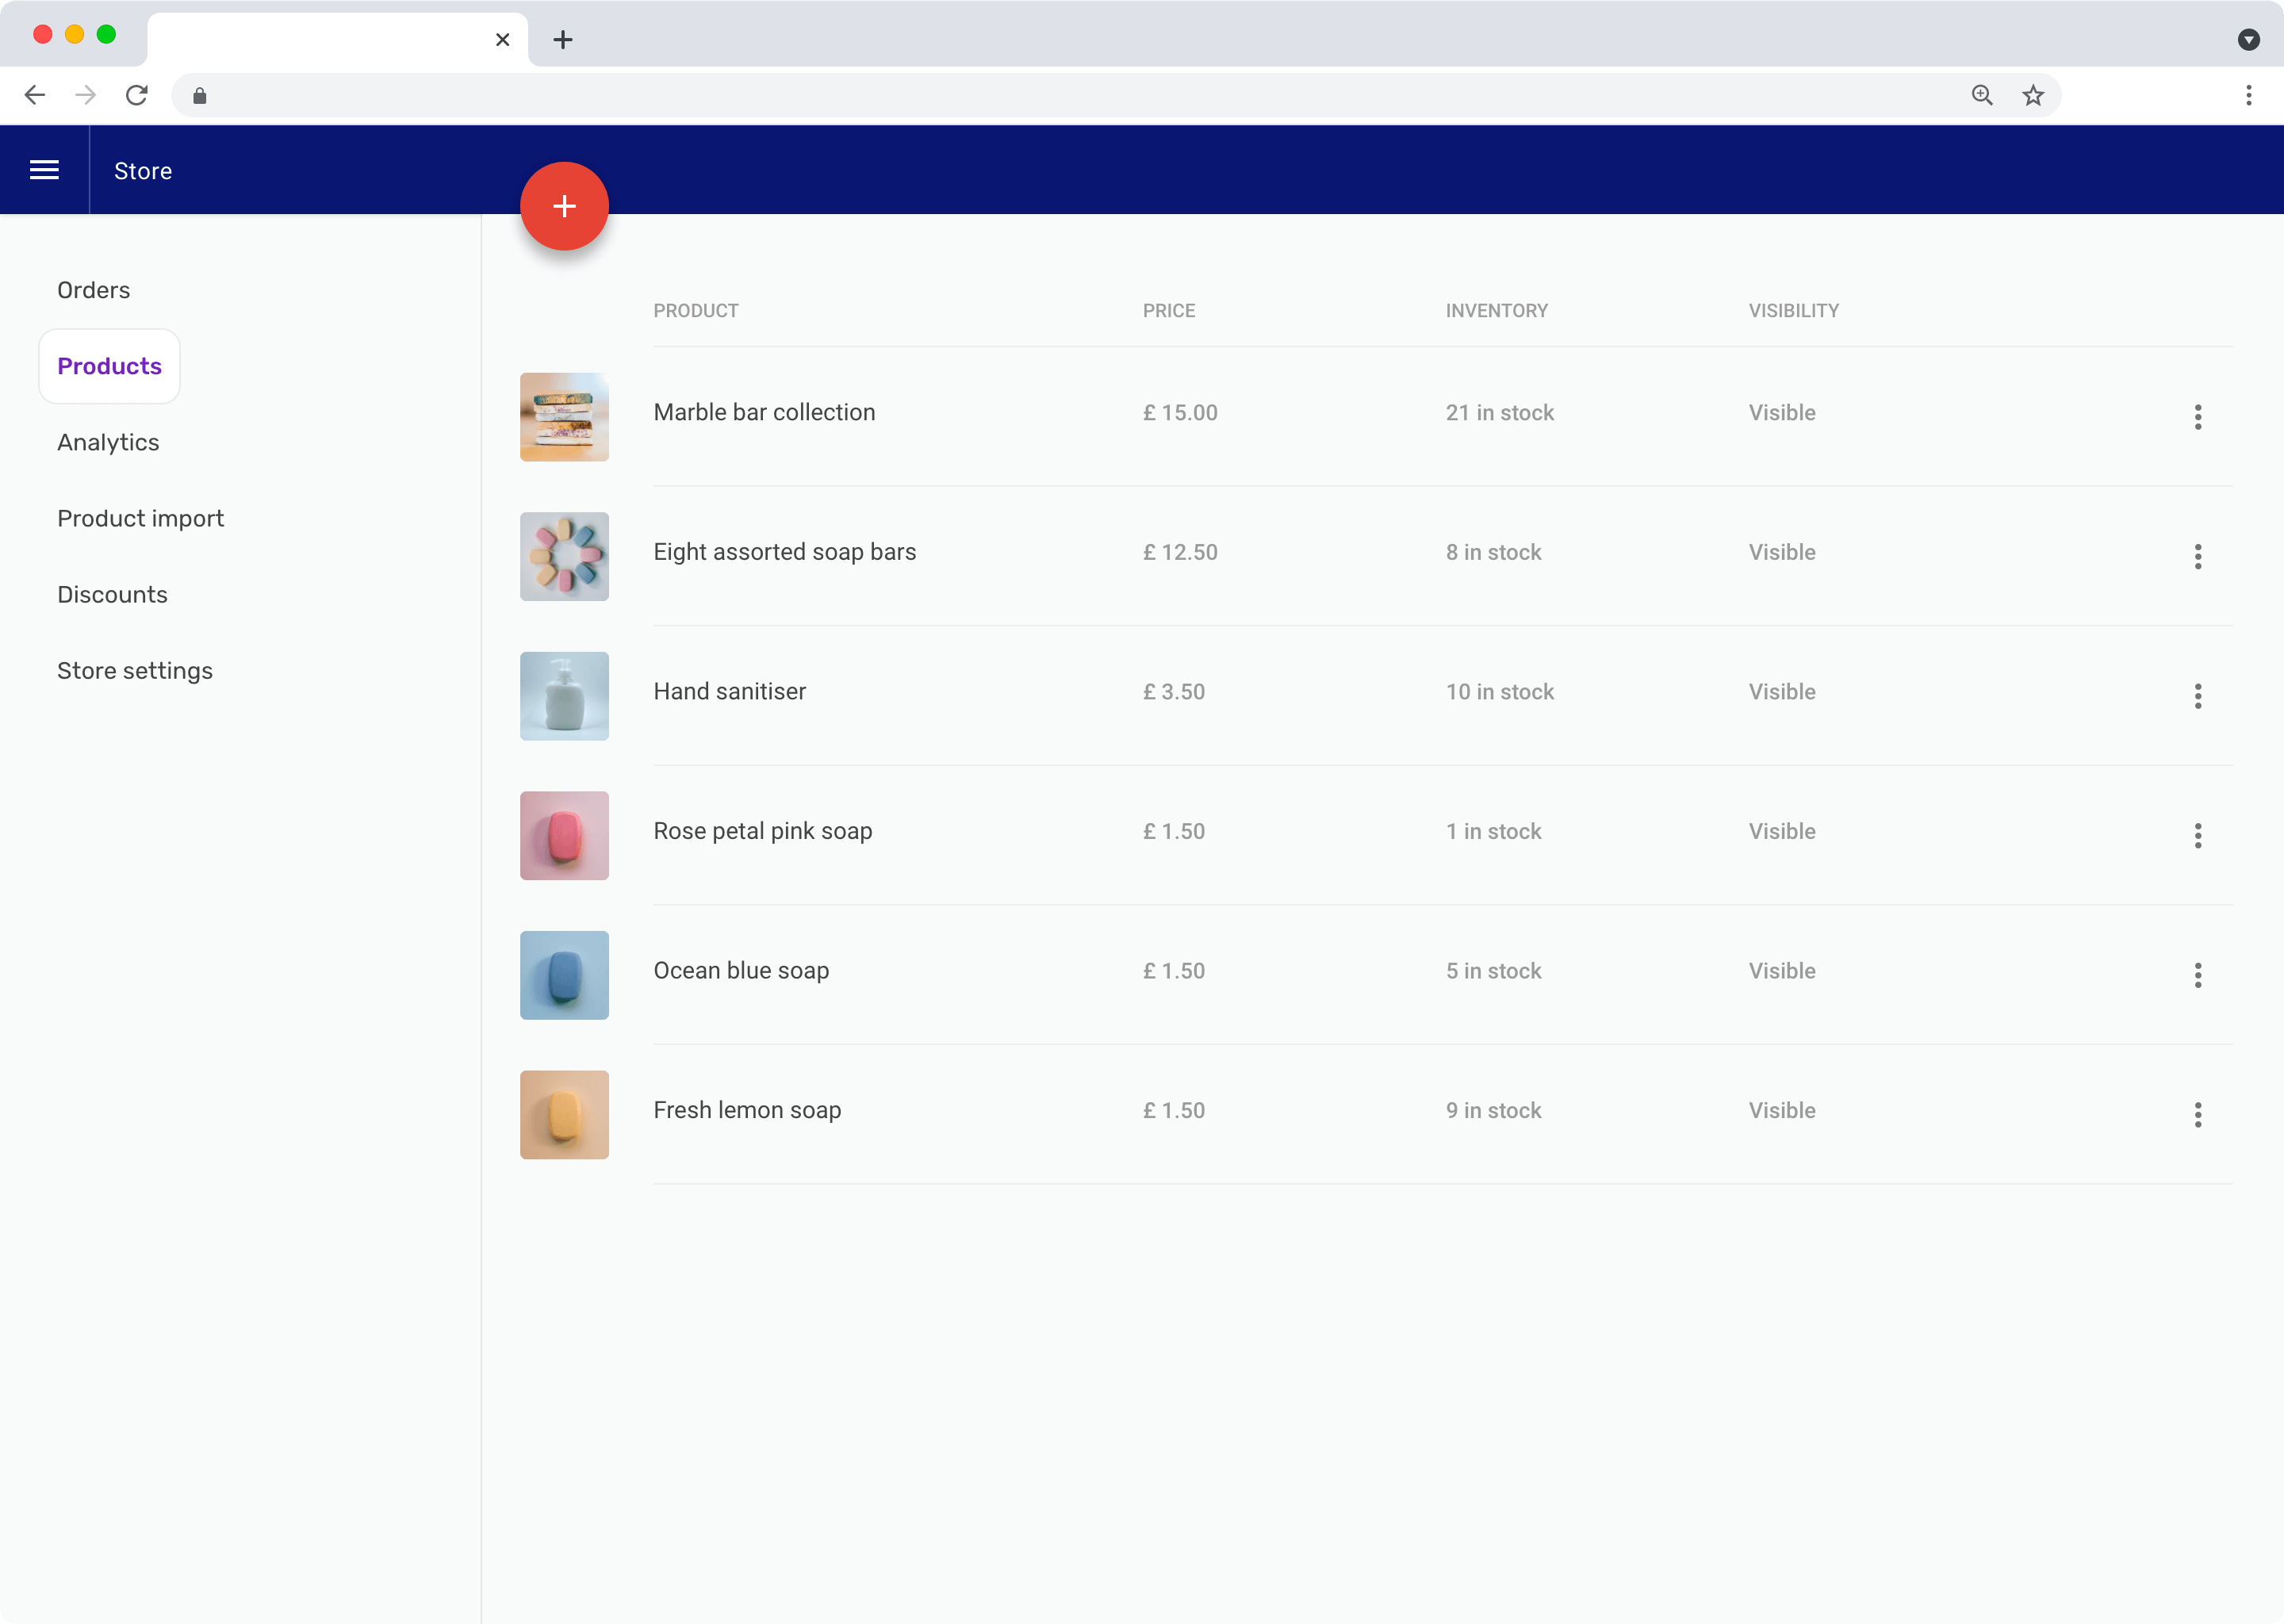Open a new browser tab
The image size is (2284, 1624).
563,40
